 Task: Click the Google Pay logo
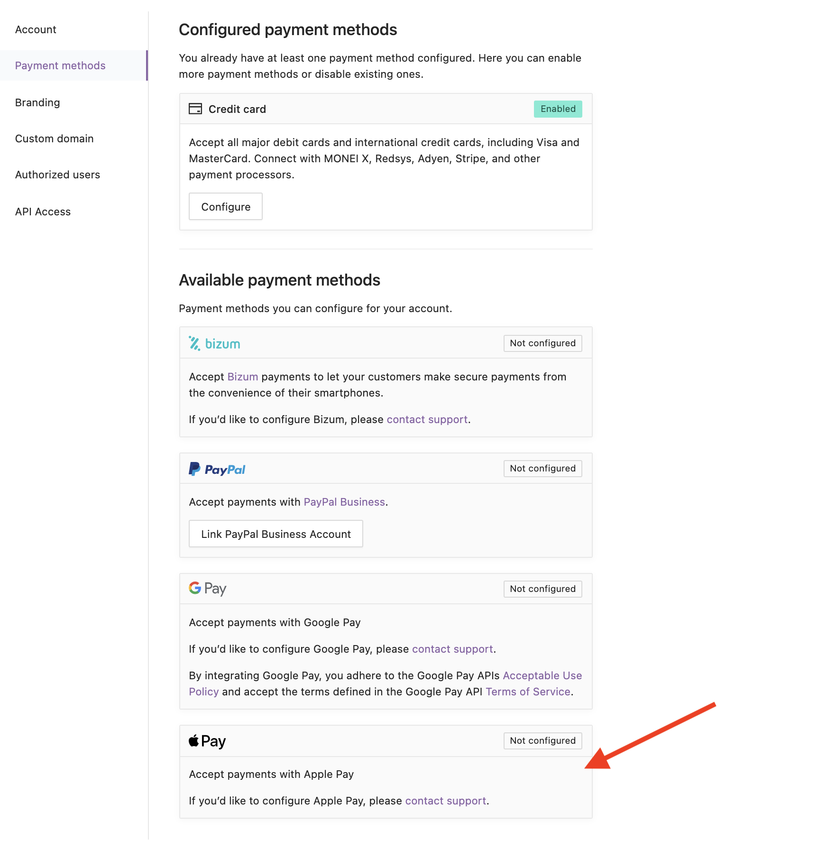[x=208, y=589]
